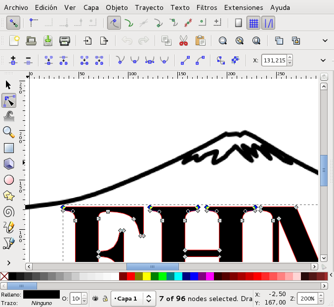Pick the red palette swatch
This screenshot has width=334, height=307.
[x=131, y=276]
